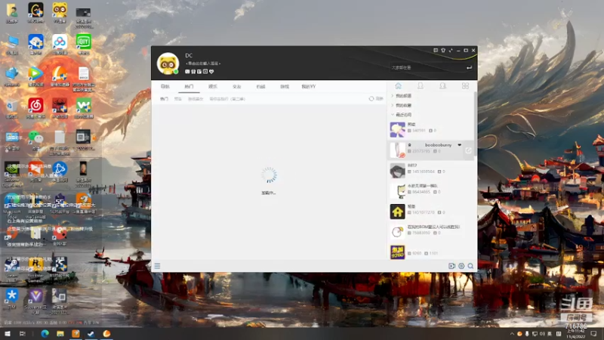Open the tab ending in YY
The width and height of the screenshot is (604, 340).
click(309, 87)
